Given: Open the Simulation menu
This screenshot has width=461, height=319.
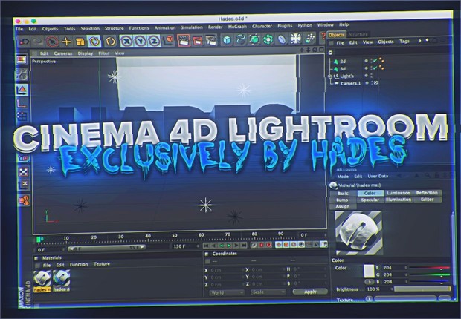Looking at the screenshot, I should click(x=192, y=27).
